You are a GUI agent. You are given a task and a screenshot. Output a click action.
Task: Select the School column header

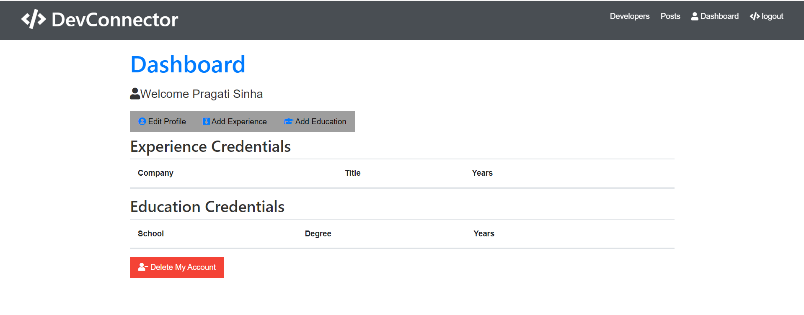click(x=150, y=233)
